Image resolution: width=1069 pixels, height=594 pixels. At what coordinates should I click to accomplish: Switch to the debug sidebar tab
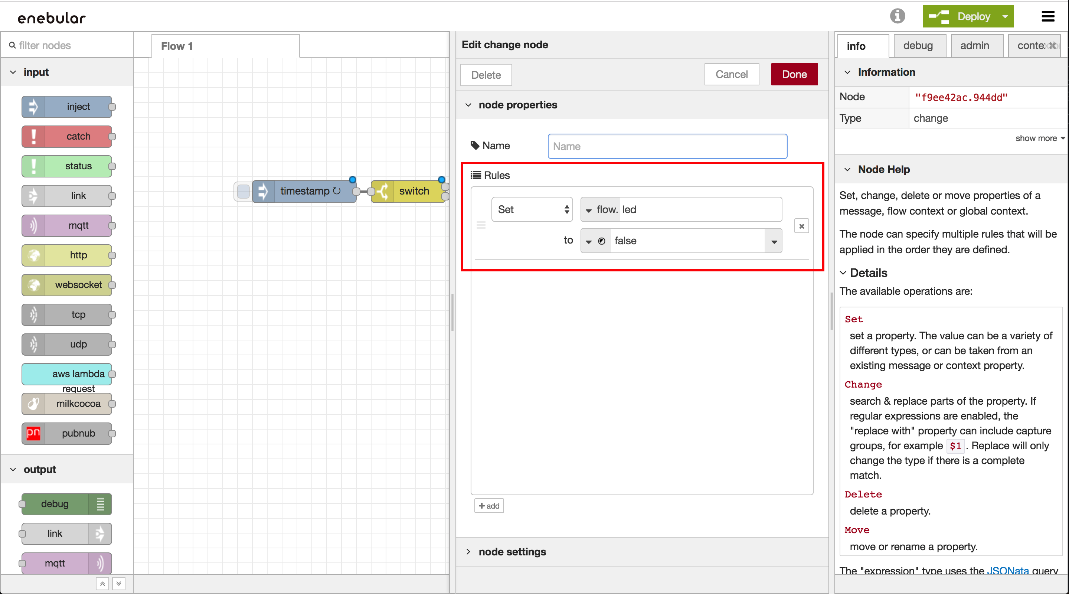tap(918, 46)
